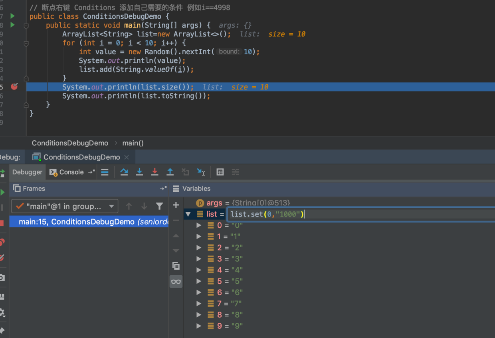Click the Step Out icon
The width and height of the screenshot is (495, 338).
[x=170, y=172]
